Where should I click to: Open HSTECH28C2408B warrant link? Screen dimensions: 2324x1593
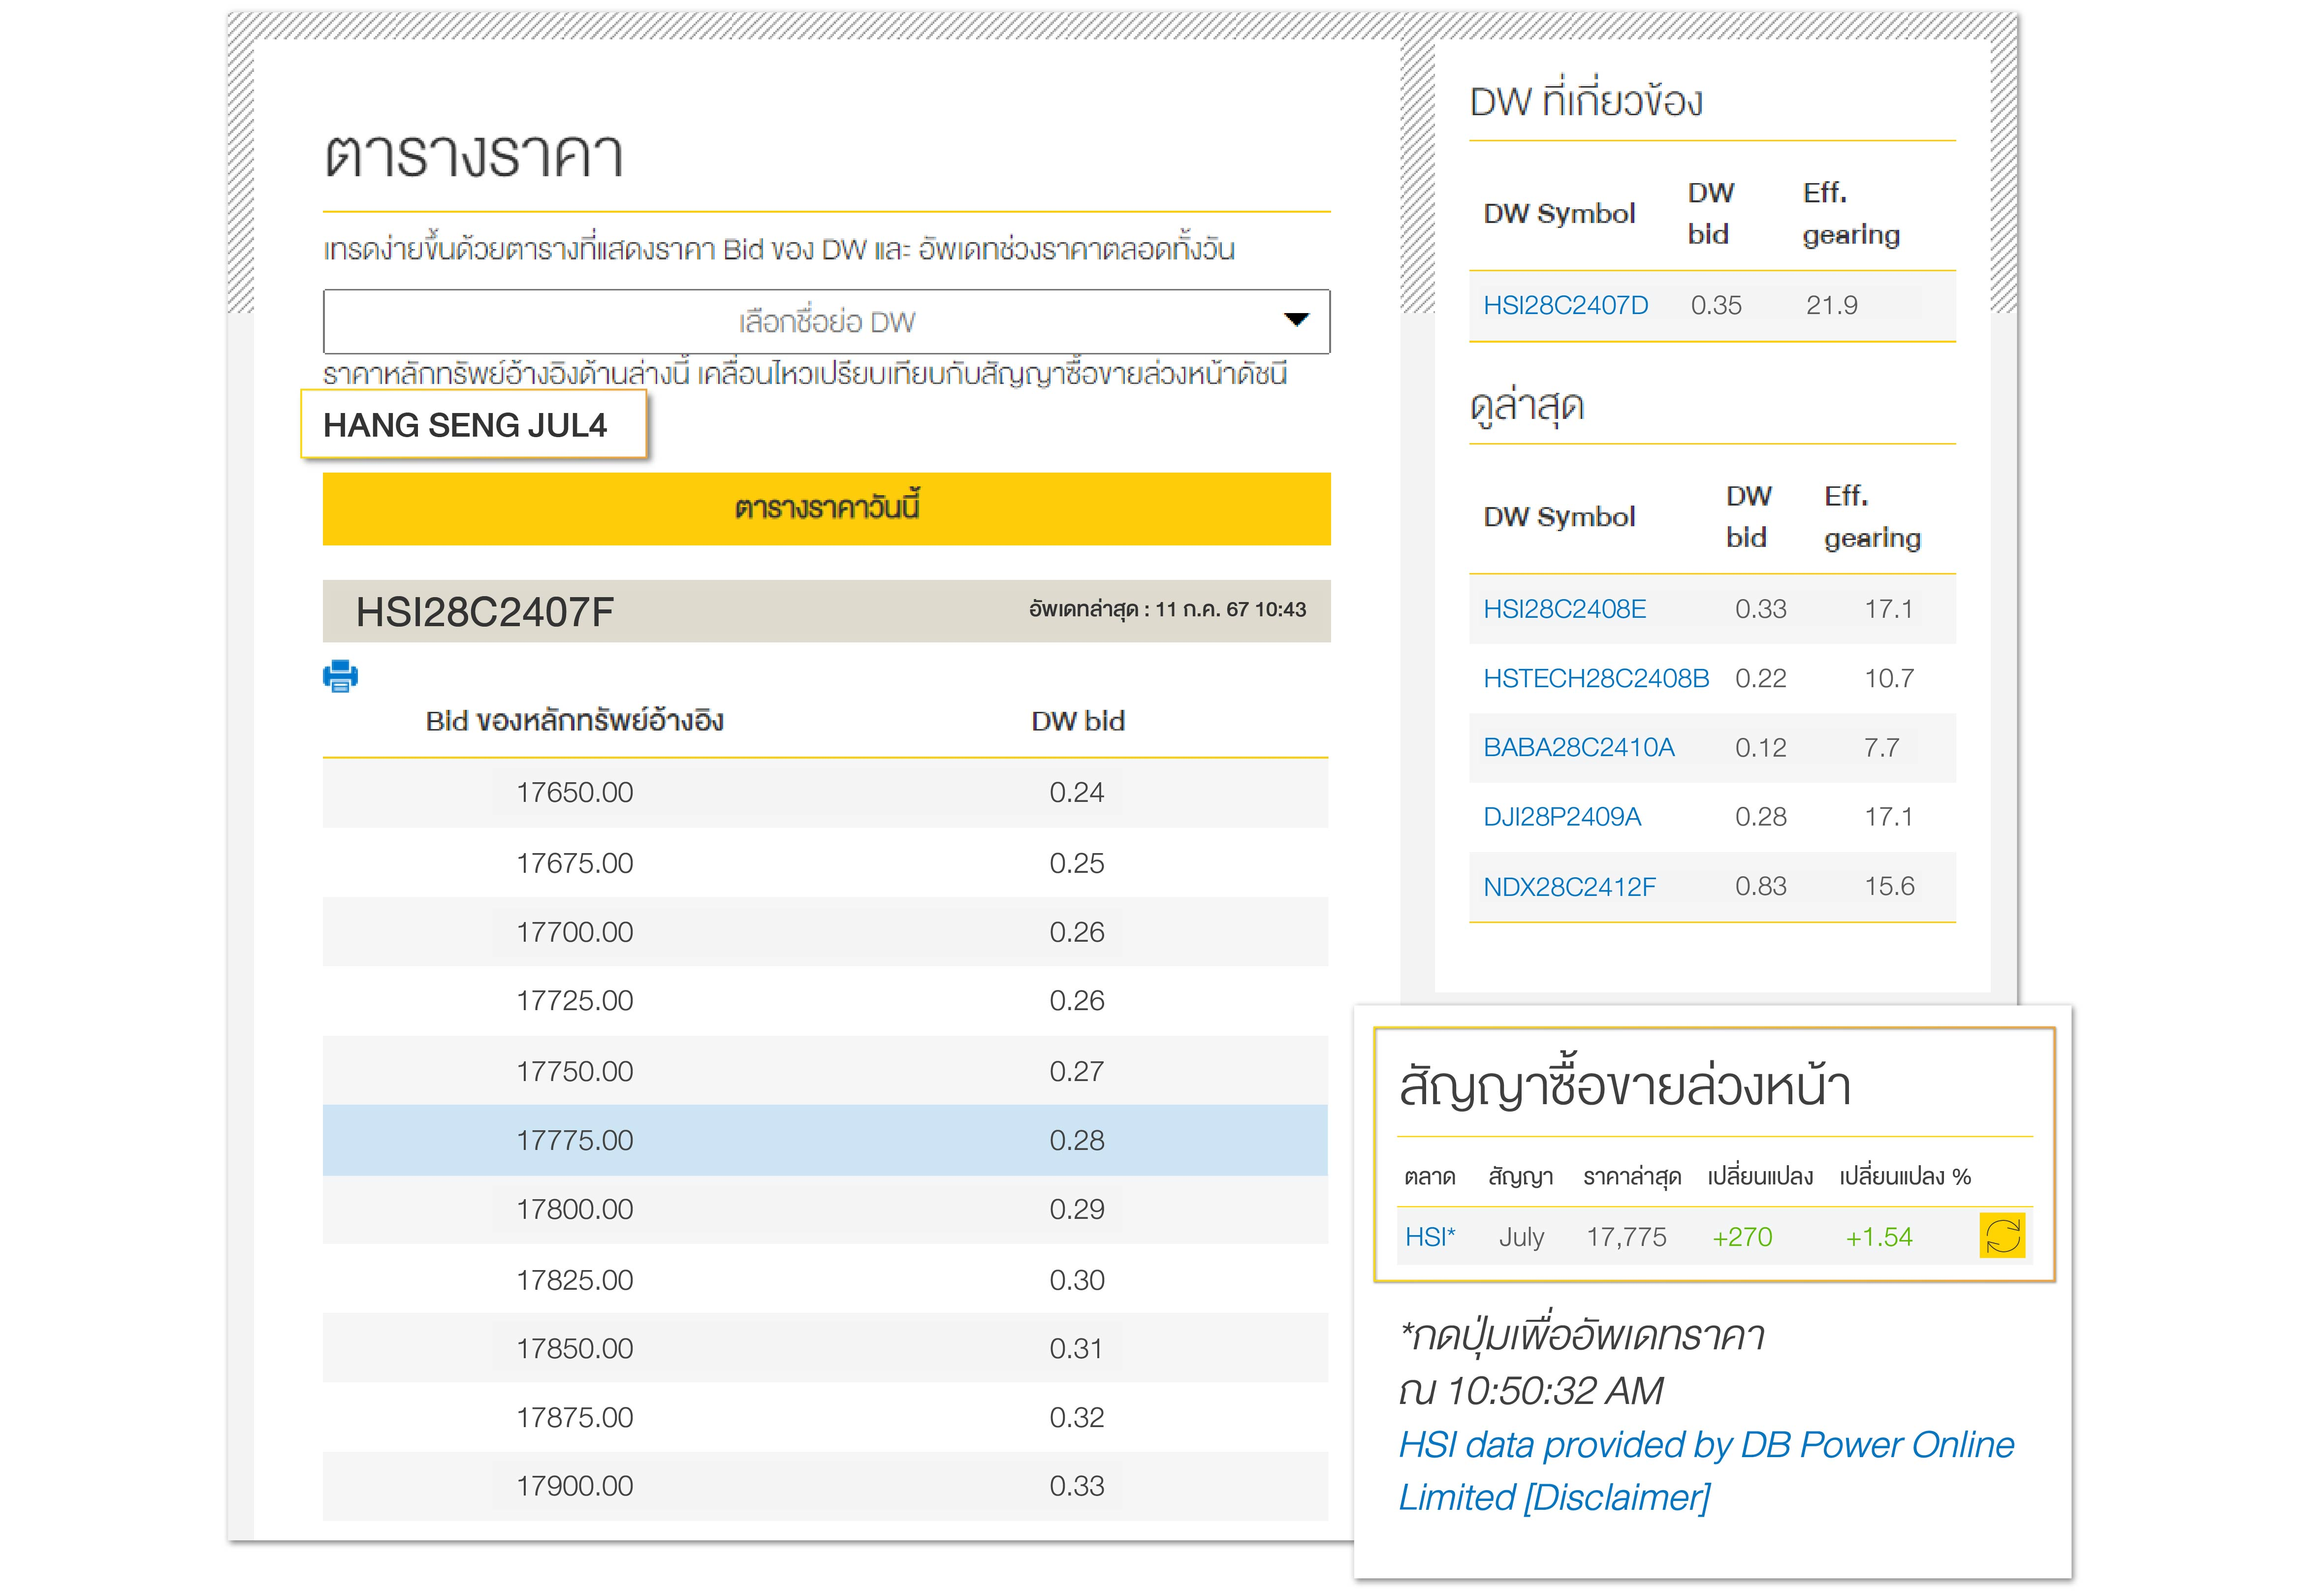(1596, 678)
